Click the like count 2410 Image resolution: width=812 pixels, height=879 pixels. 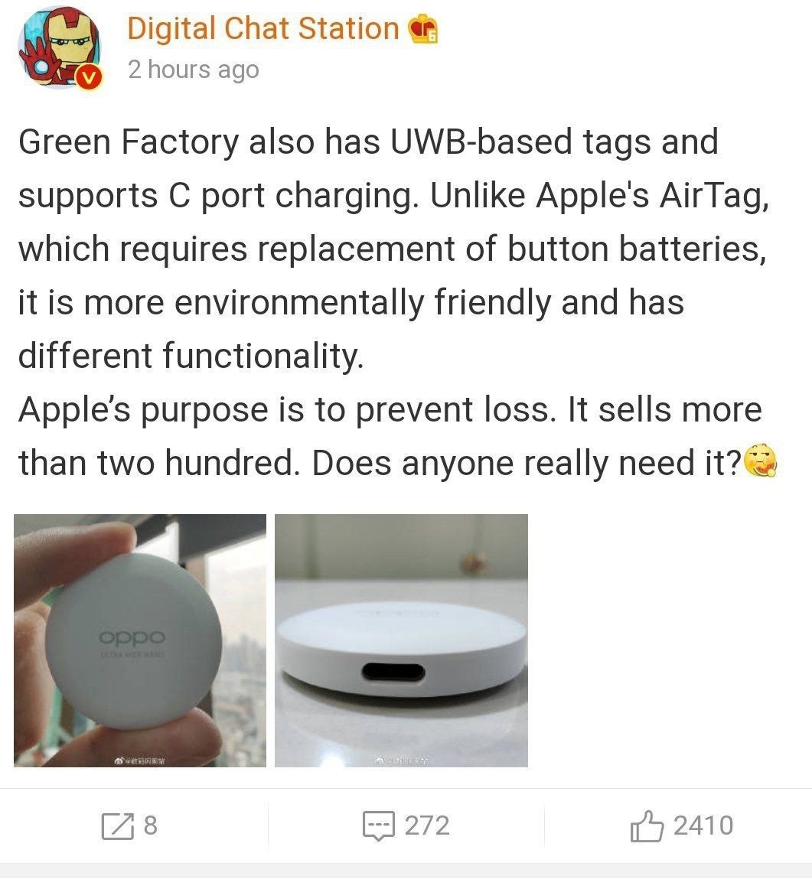pos(703,825)
